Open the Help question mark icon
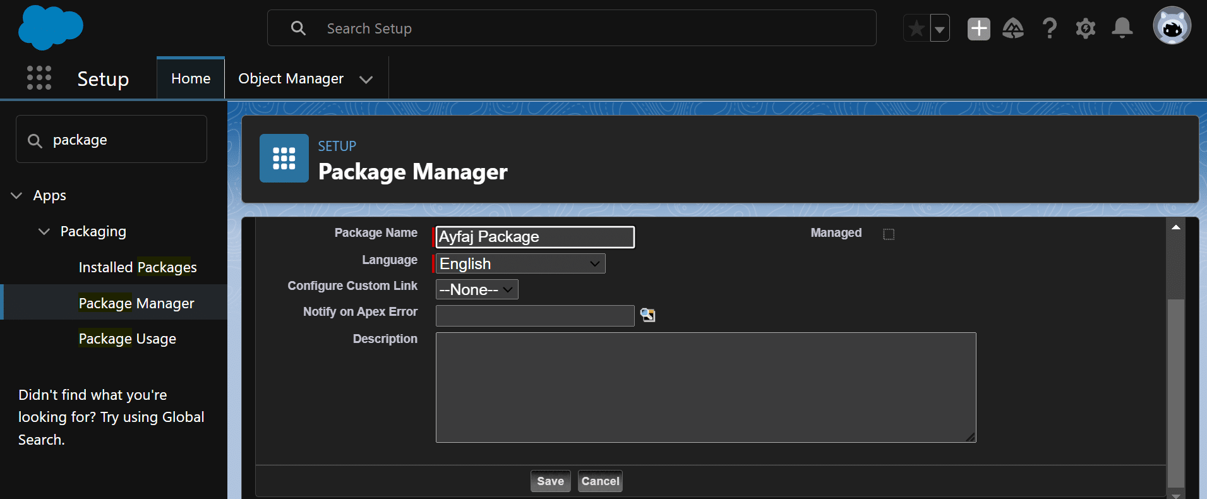1207x499 pixels. click(1049, 28)
